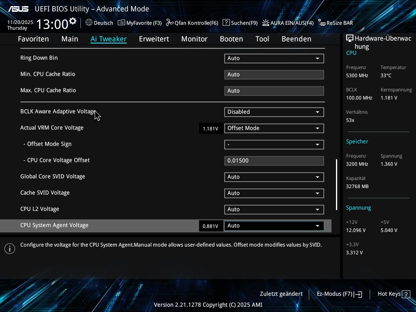Open Cache SVID Voltage dropdown
This screenshot has width=416, height=312.
pyautogui.click(x=274, y=193)
